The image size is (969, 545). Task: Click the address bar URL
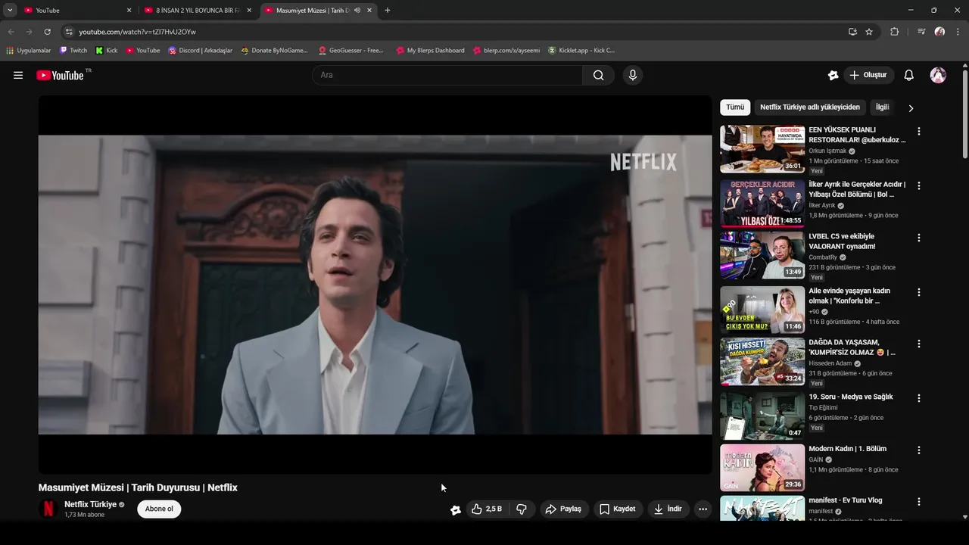point(137,32)
